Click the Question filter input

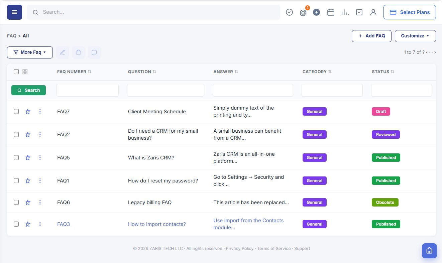point(165,90)
